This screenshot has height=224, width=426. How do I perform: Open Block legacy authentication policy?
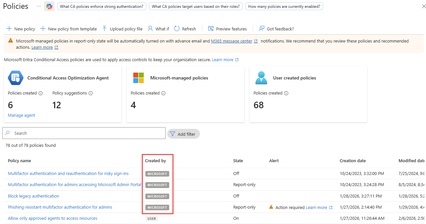point(33,196)
